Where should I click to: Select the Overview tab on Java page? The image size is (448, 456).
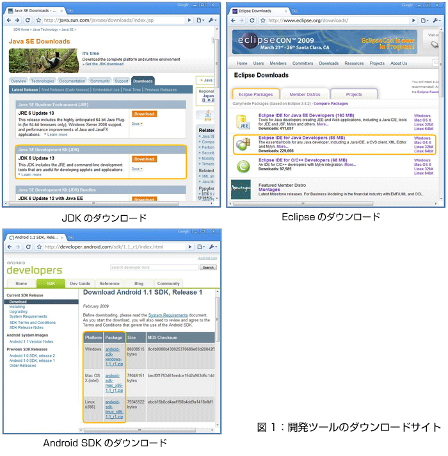(x=19, y=81)
